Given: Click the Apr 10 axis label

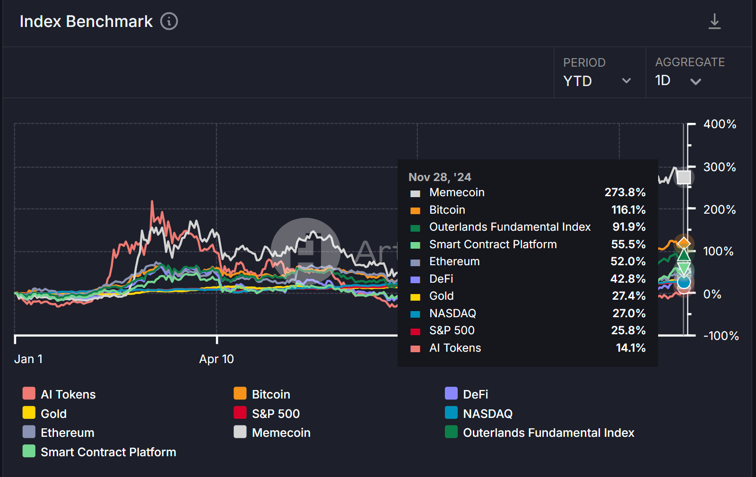Looking at the screenshot, I should pyautogui.click(x=217, y=359).
